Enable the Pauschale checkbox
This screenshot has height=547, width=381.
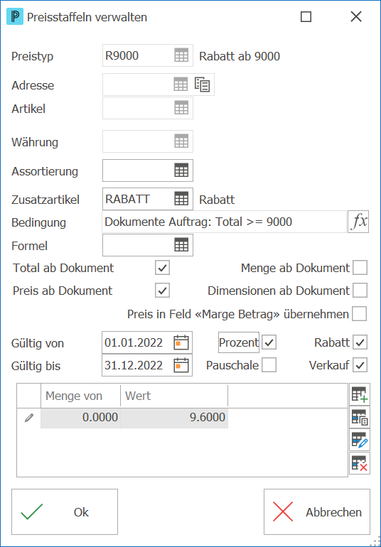coord(269,365)
